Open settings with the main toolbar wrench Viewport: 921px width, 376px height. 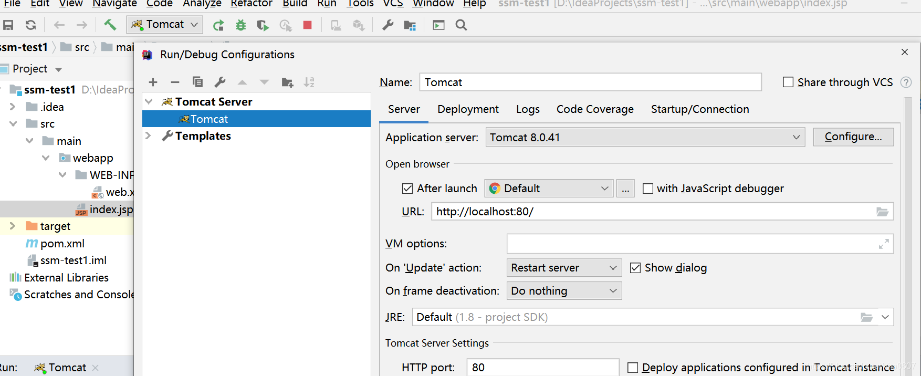(388, 25)
